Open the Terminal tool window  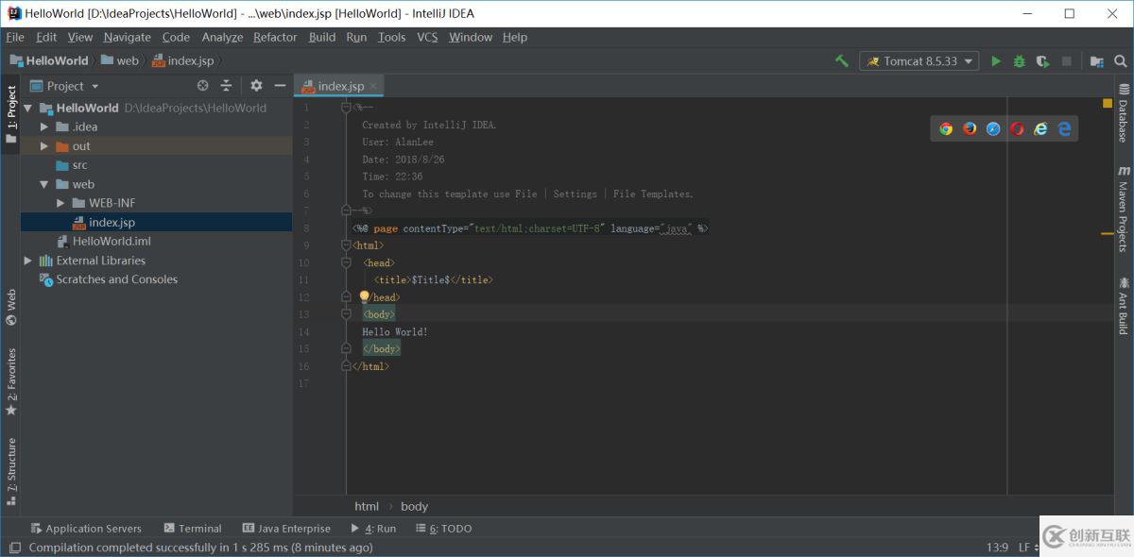pyautogui.click(x=193, y=529)
